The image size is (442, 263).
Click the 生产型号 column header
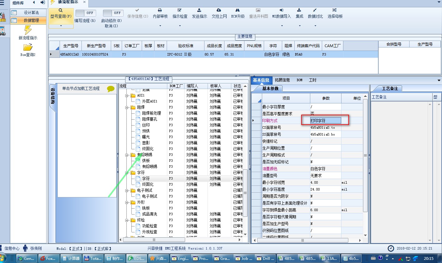(x=71, y=46)
